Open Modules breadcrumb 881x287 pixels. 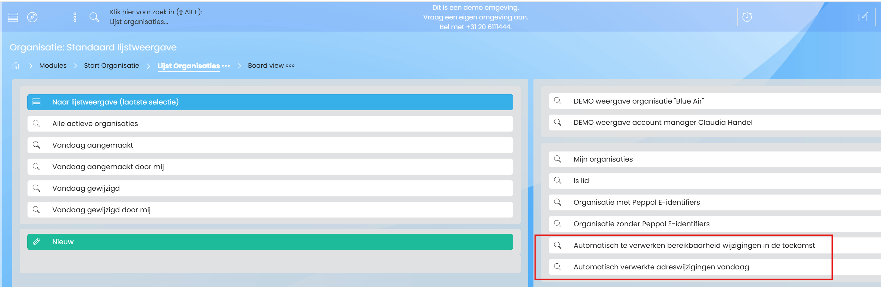coord(53,65)
